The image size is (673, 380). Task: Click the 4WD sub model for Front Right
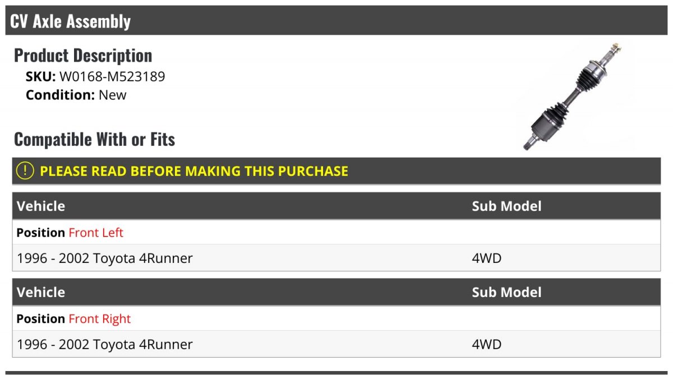coord(486,344)
